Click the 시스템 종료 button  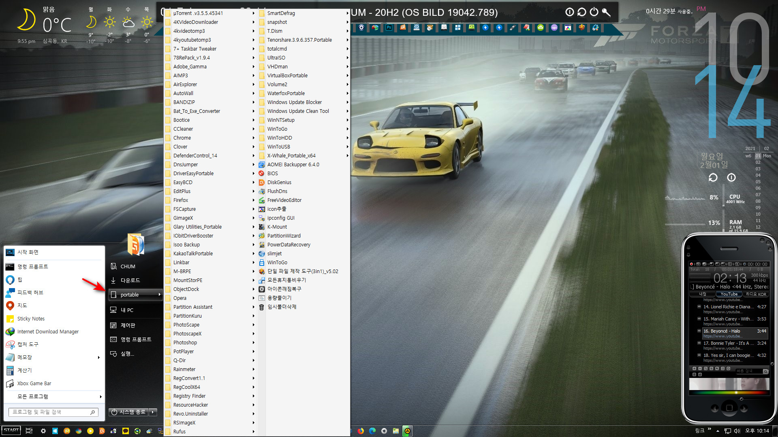coord(128,412)
